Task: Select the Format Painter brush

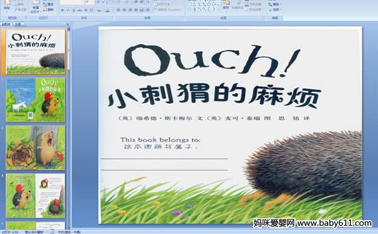Action: coord(16,9)
